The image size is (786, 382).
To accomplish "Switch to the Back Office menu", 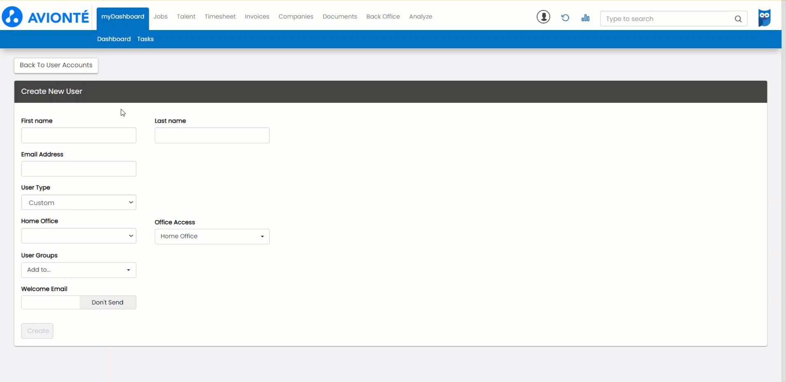I will 383,17.
